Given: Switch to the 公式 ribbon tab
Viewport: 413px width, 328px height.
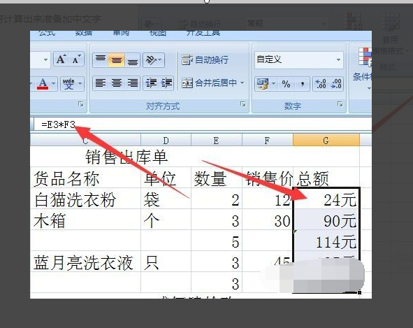Looking at the screenshot, I should [47, 33].
